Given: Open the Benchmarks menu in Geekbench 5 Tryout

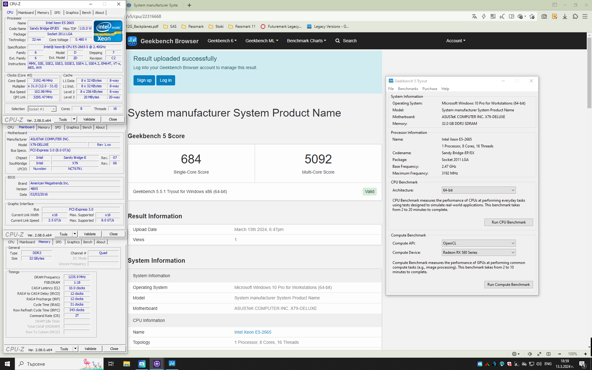Looking at the screenshot, I should click(x=408, y=89).
